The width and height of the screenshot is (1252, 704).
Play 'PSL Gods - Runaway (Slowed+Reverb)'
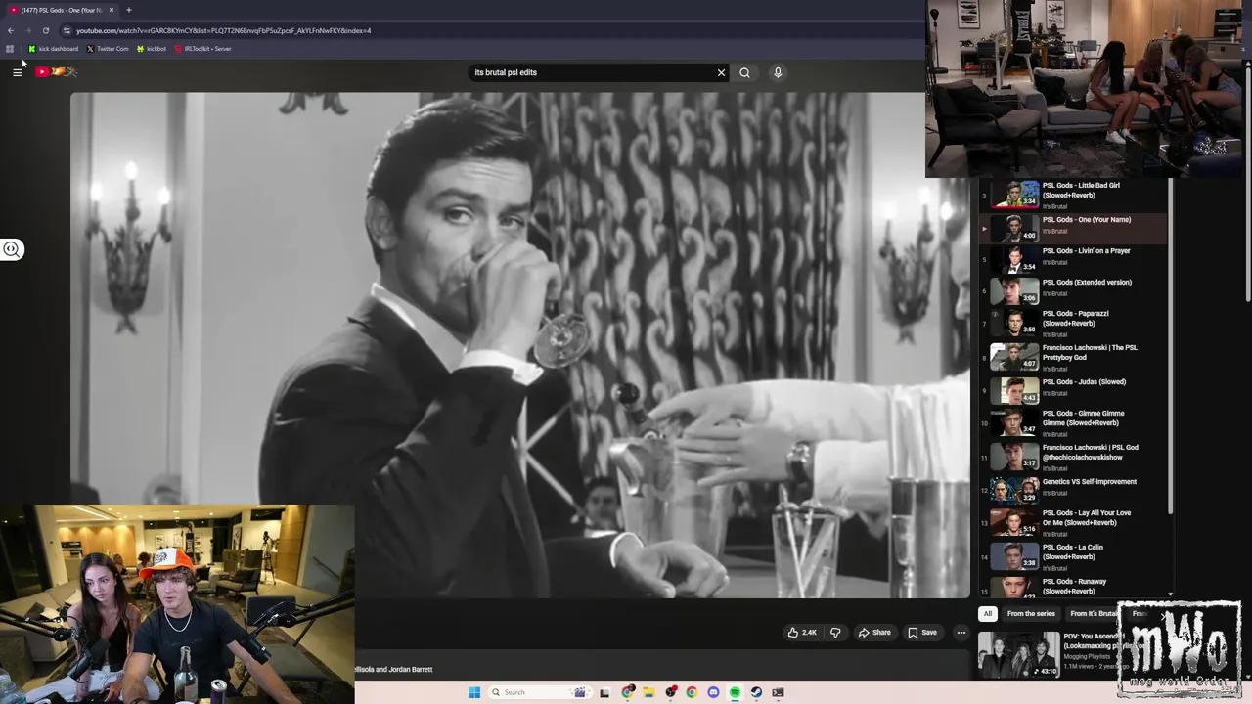pos(1073,586)
